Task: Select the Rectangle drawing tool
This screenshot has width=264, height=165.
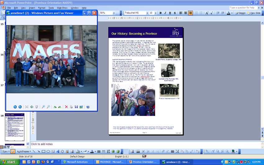Action: (43, 151)
